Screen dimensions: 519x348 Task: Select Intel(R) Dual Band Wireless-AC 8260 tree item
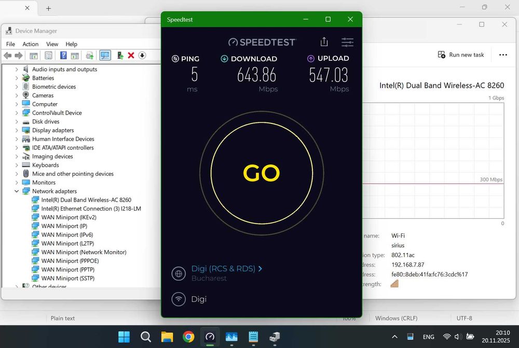point(86,200)
